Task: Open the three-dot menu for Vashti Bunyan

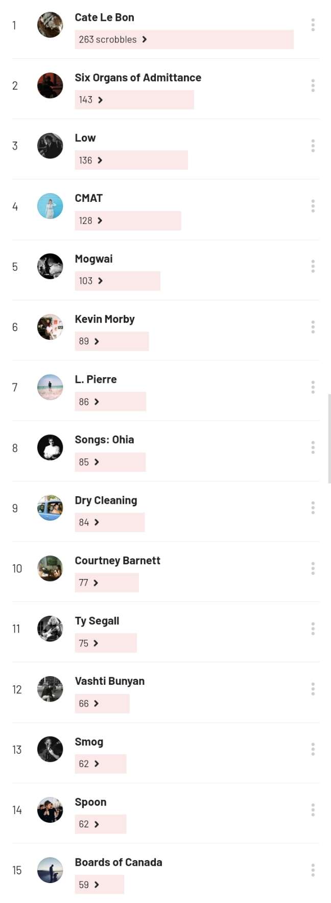Action: click(x=313, y=689)
